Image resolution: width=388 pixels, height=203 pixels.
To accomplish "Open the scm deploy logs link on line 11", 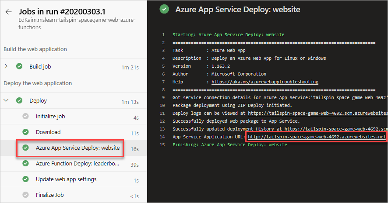I will click(x=318, y=113).
